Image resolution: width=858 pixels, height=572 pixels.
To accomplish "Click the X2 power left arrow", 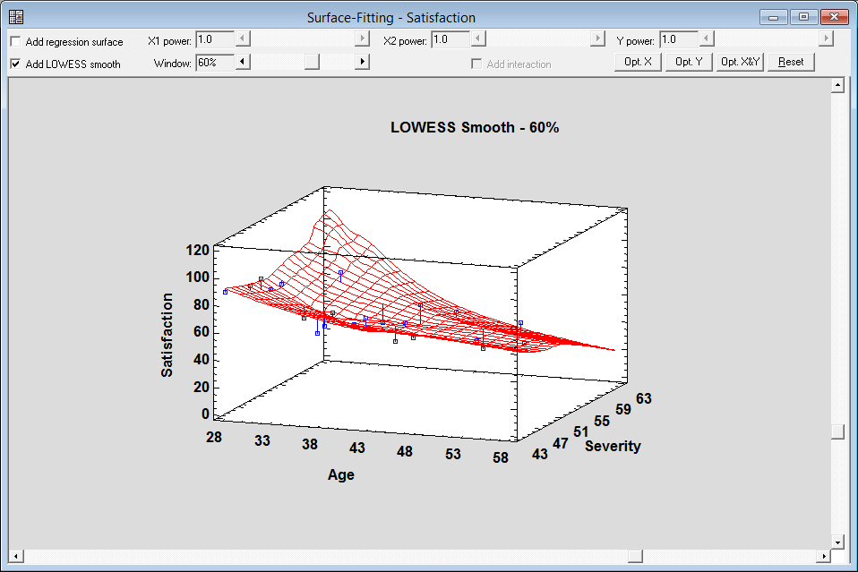I will 478,39.
